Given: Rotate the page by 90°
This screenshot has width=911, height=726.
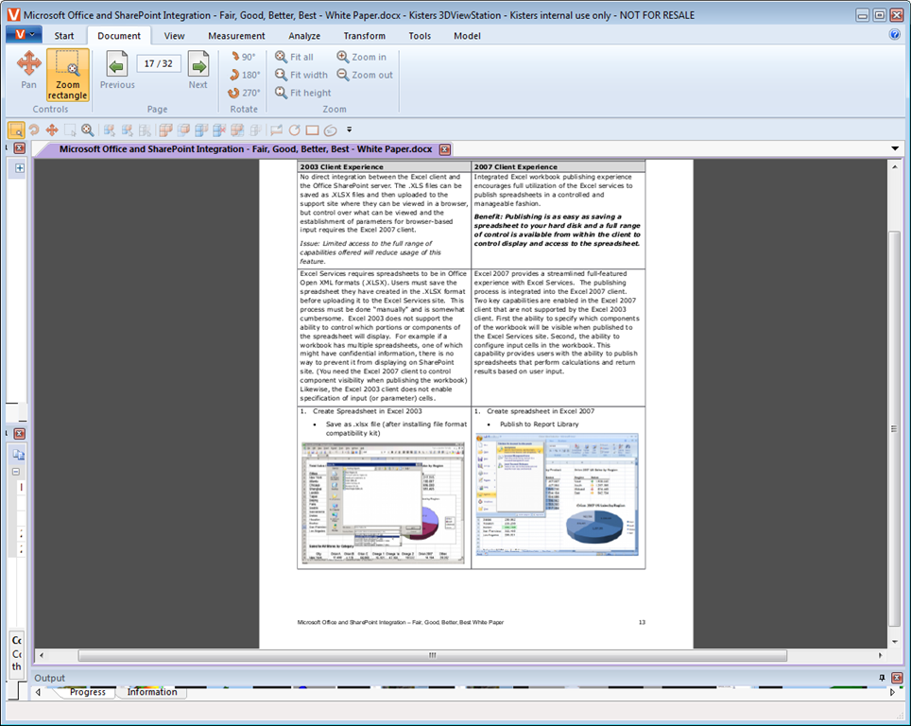Looking at the screenshot, I should click(x=243, y=57).
